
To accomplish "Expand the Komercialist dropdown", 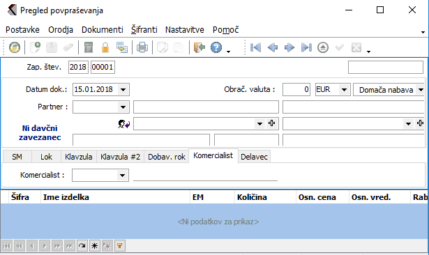I will click(x=122, y=175).
